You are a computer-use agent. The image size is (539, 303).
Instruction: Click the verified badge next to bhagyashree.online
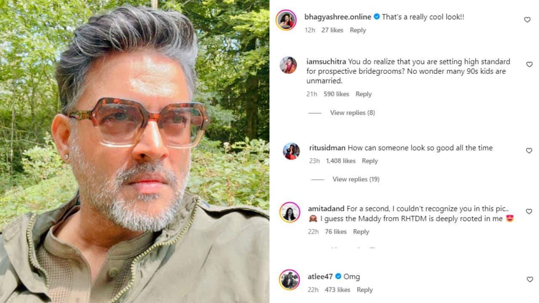(x=377, y=17)
